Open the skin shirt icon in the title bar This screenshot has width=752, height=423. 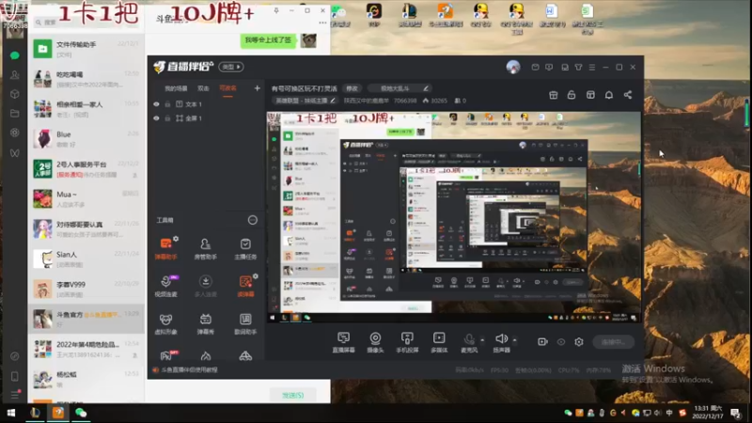578,67
